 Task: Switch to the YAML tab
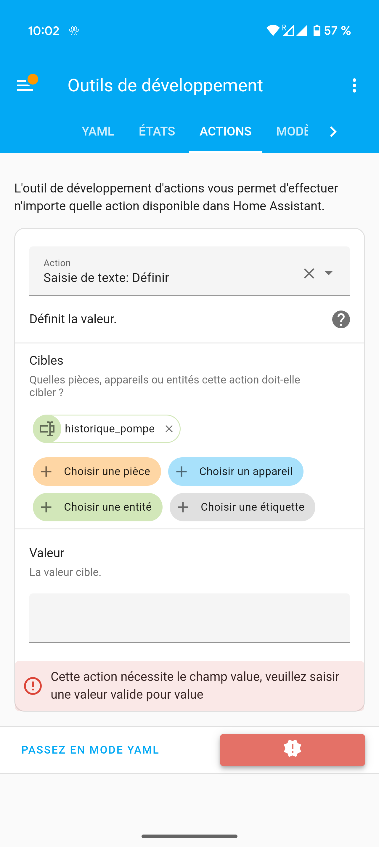point(98,131)
